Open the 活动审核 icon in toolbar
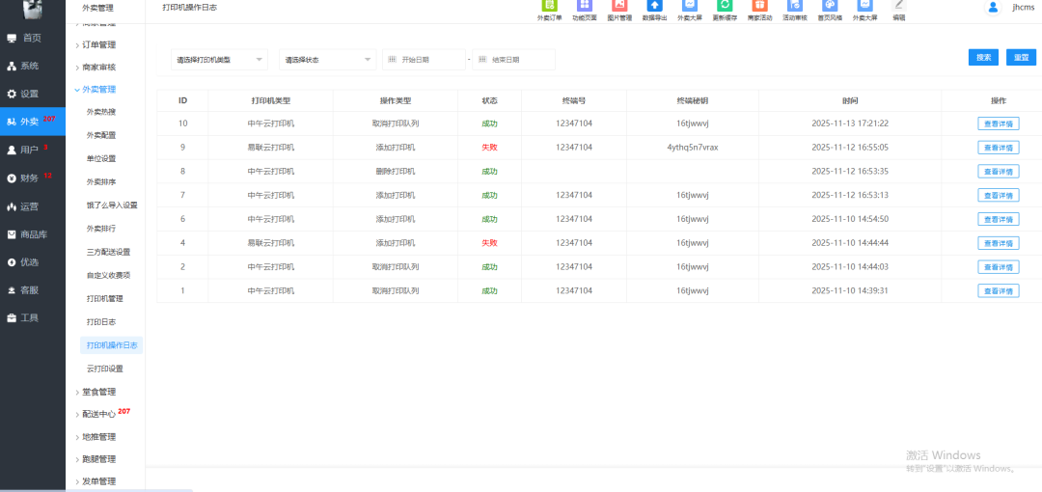Screen dimensions: 1042x492 (794, 8)
